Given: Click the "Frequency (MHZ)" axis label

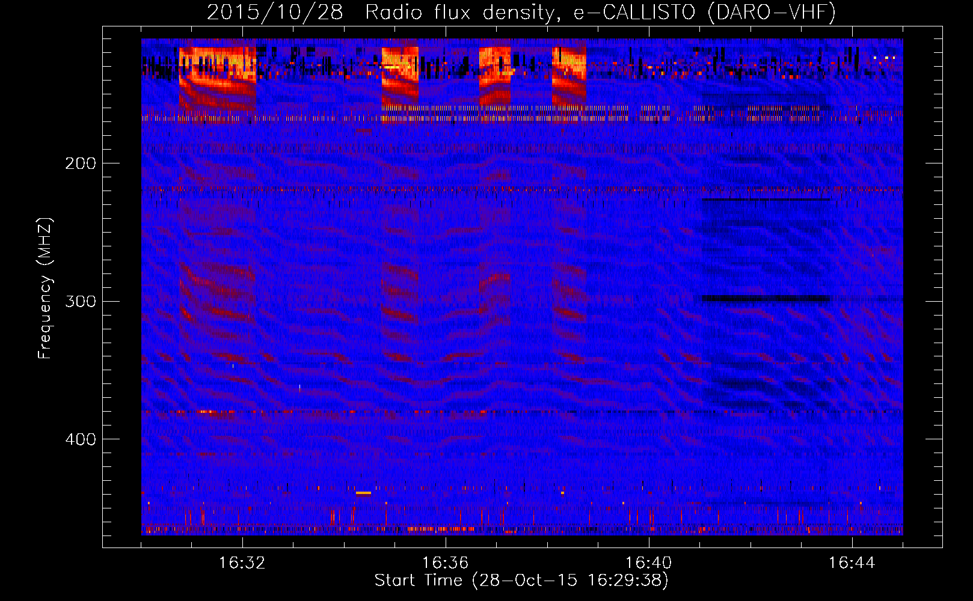Looking at the screenshot, I should click(46, 288).
